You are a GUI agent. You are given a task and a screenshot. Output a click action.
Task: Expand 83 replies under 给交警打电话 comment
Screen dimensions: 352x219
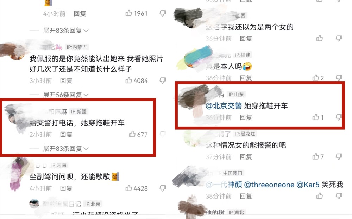pyautogui.click(x=66, y=149)
